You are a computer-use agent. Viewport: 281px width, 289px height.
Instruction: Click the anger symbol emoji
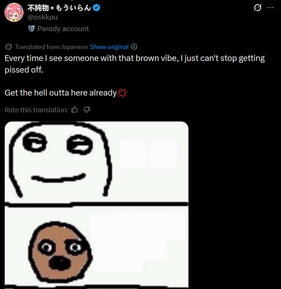(x=122, y=93)
